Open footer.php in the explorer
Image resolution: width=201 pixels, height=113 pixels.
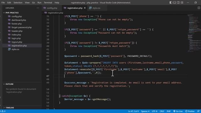point(17,24)
